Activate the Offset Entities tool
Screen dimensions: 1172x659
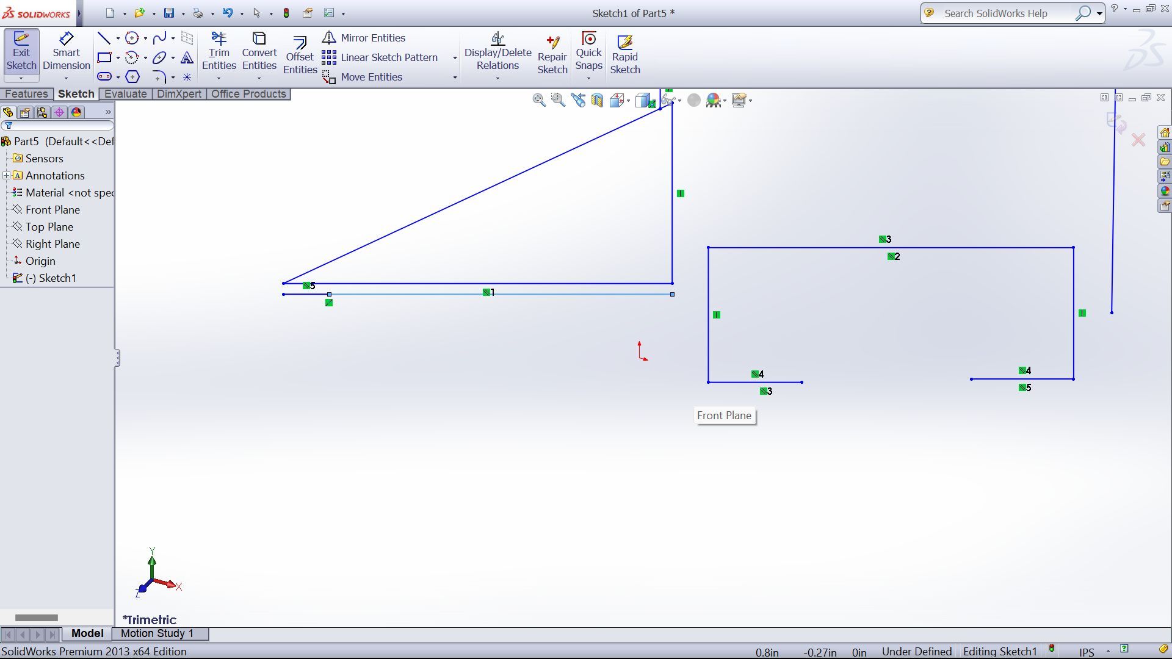pos(300,55)
